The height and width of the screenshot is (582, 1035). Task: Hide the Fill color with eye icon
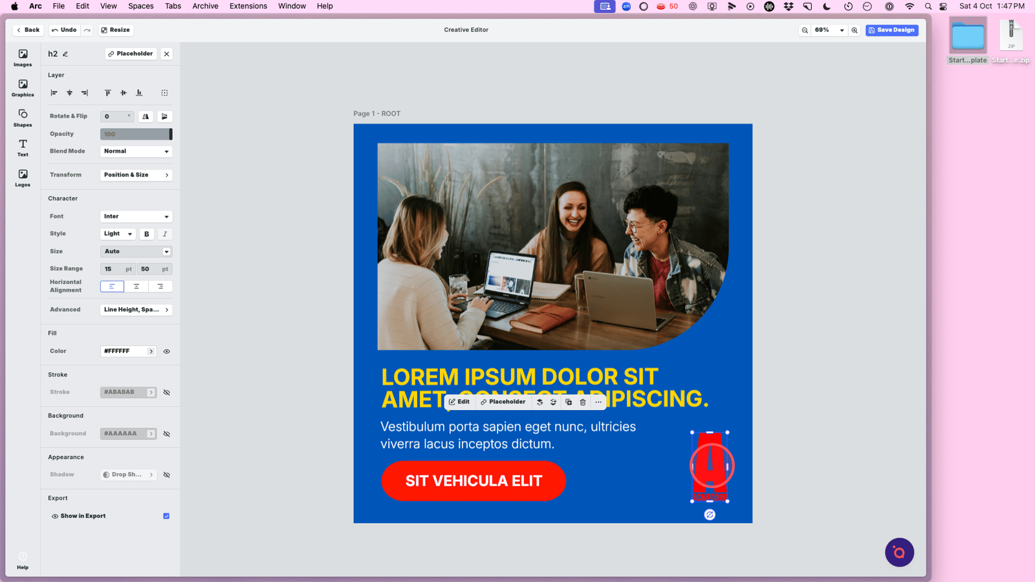(167, 352)
